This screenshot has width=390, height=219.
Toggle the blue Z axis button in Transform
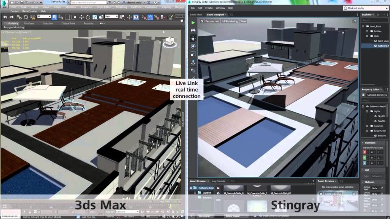(x=364, y=163)
